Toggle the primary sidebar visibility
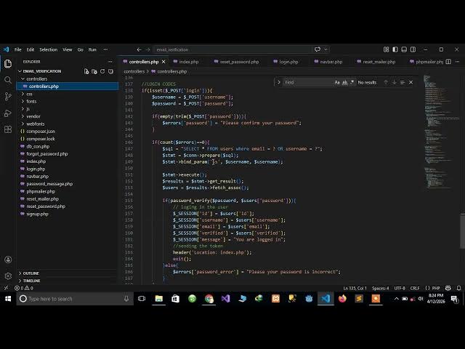 395,49
